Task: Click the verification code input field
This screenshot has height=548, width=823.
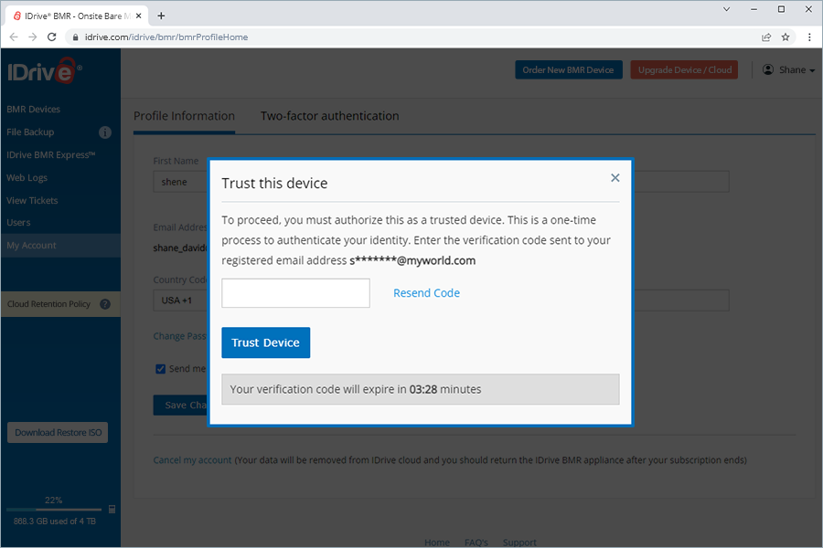Action: [295, 293]
